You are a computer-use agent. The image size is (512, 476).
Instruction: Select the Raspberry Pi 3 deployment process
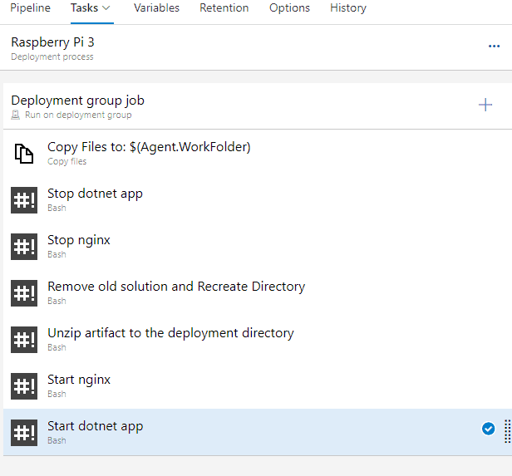coord(256,47)
